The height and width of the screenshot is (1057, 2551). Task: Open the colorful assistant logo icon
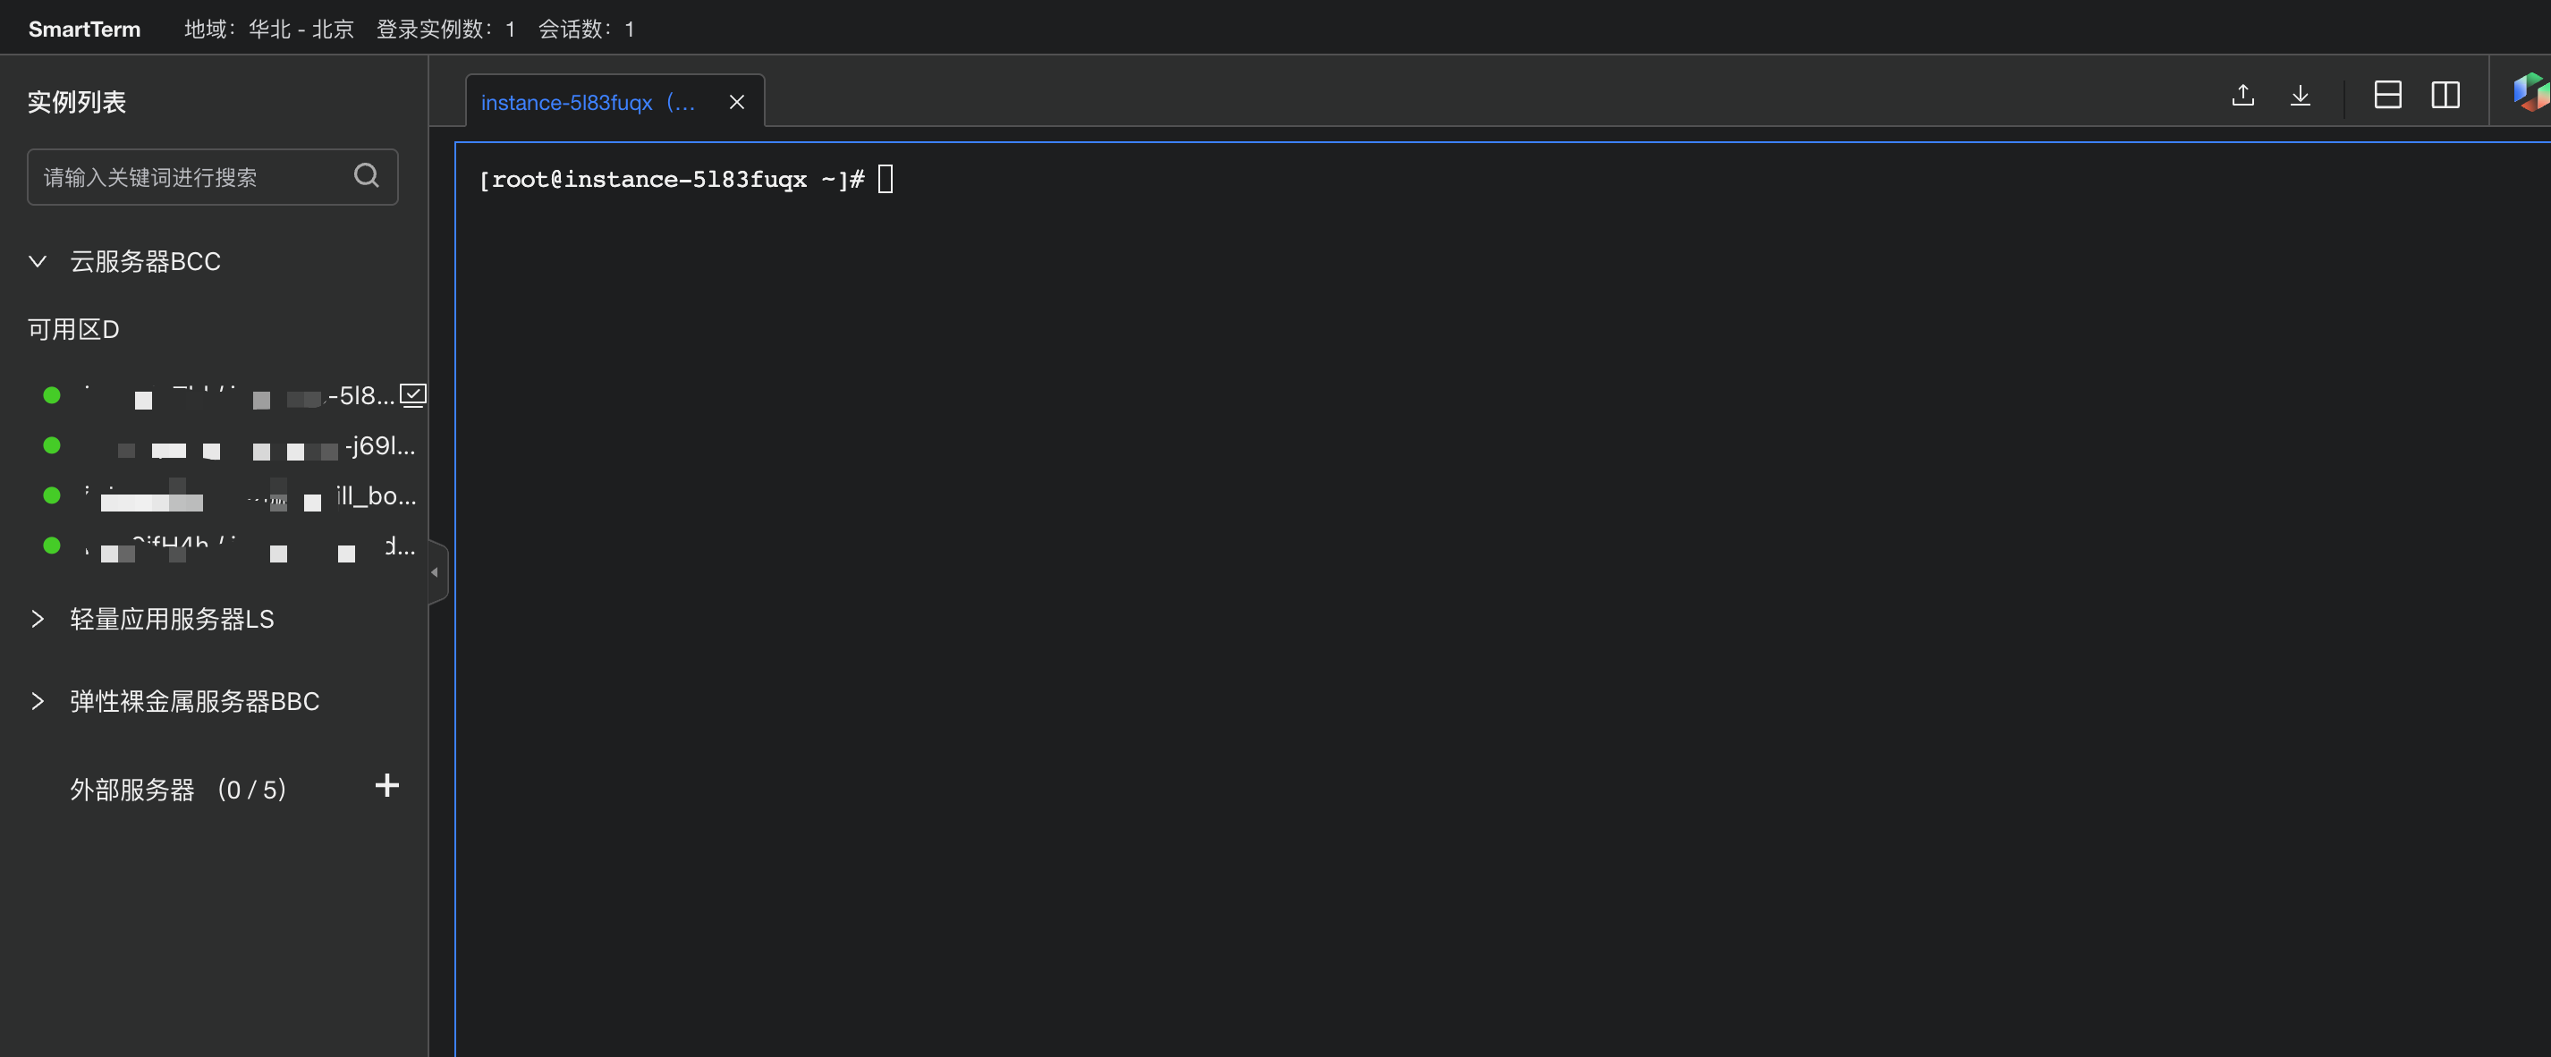point(2531,92)
